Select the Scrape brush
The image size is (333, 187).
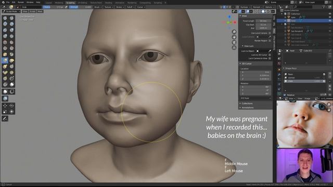click(x=11, y=48)
